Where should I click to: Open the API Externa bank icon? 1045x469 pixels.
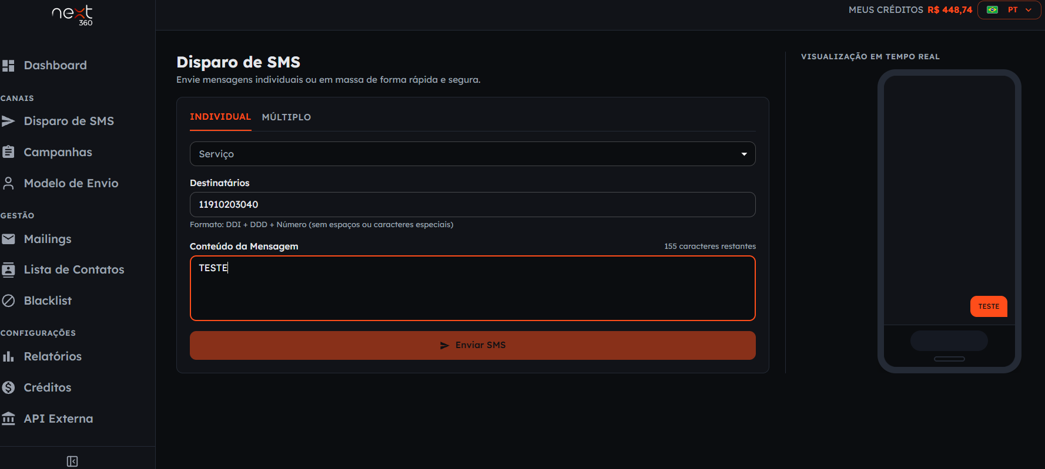tap(8, 419)
